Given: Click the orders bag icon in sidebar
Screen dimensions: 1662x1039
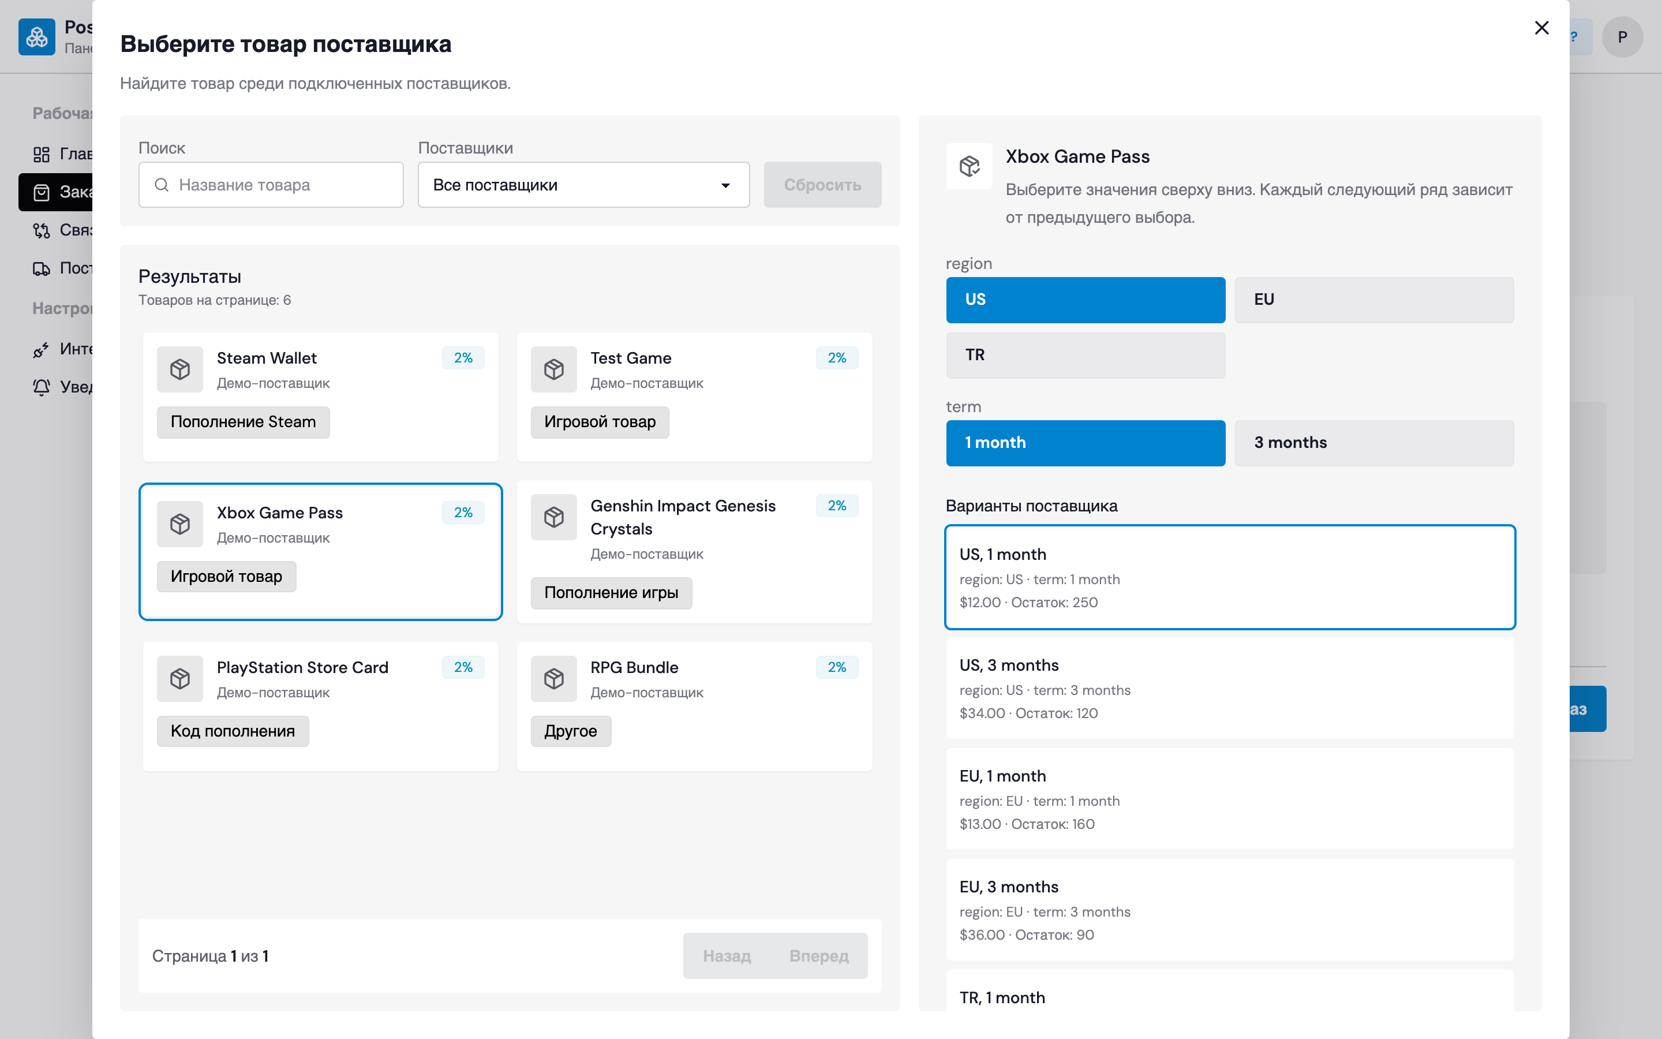Looking at the screenshot, I should (41, 192).
